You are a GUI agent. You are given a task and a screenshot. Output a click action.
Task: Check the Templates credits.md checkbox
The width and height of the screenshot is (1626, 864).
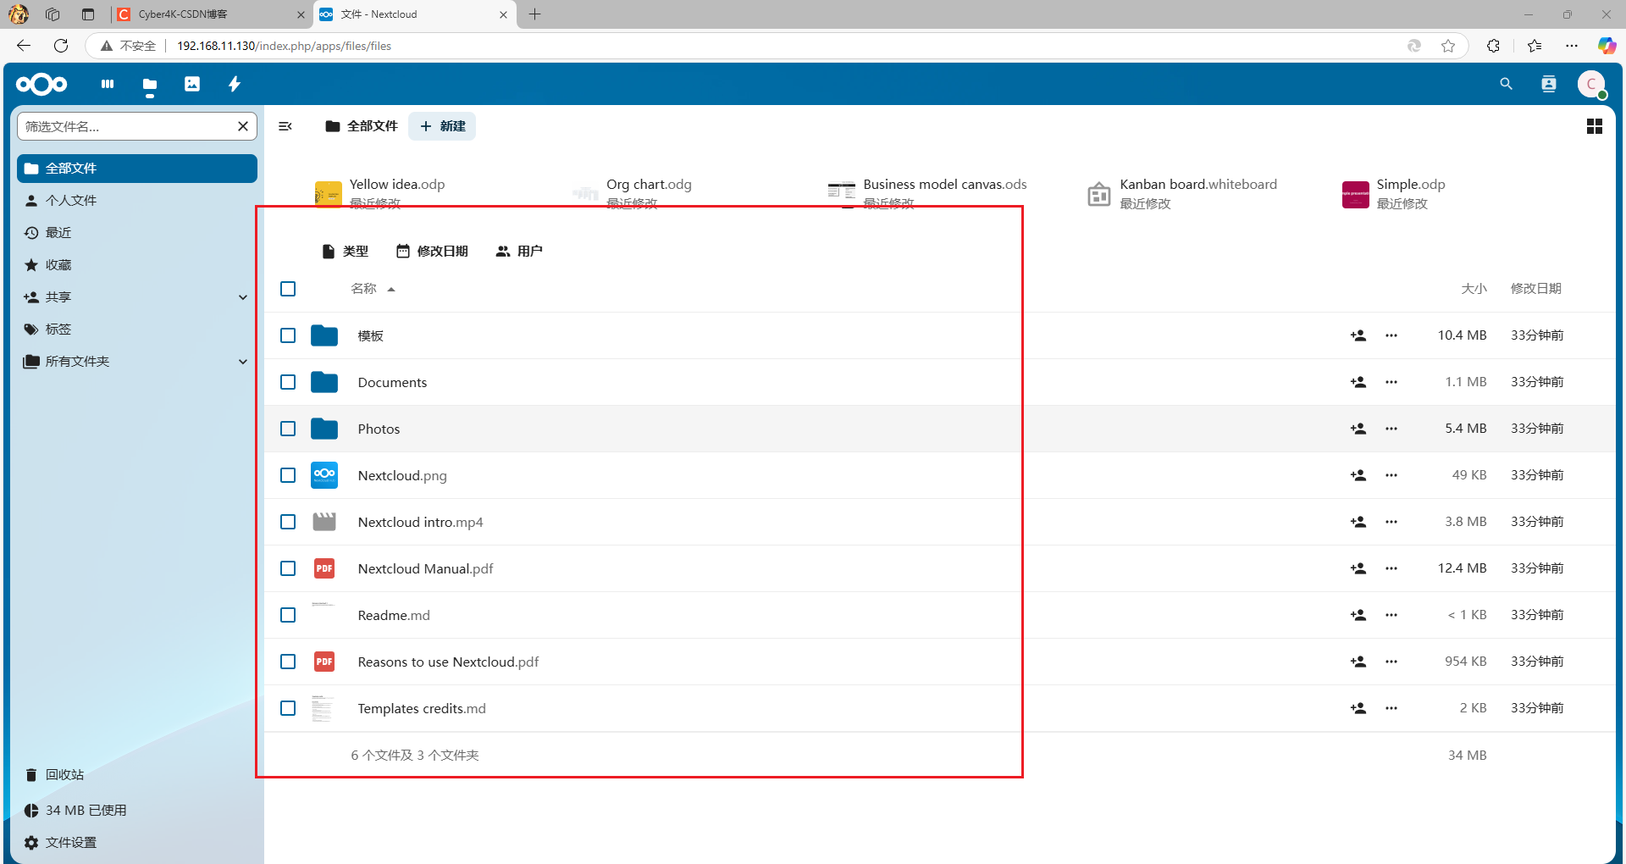pos(288,708)
